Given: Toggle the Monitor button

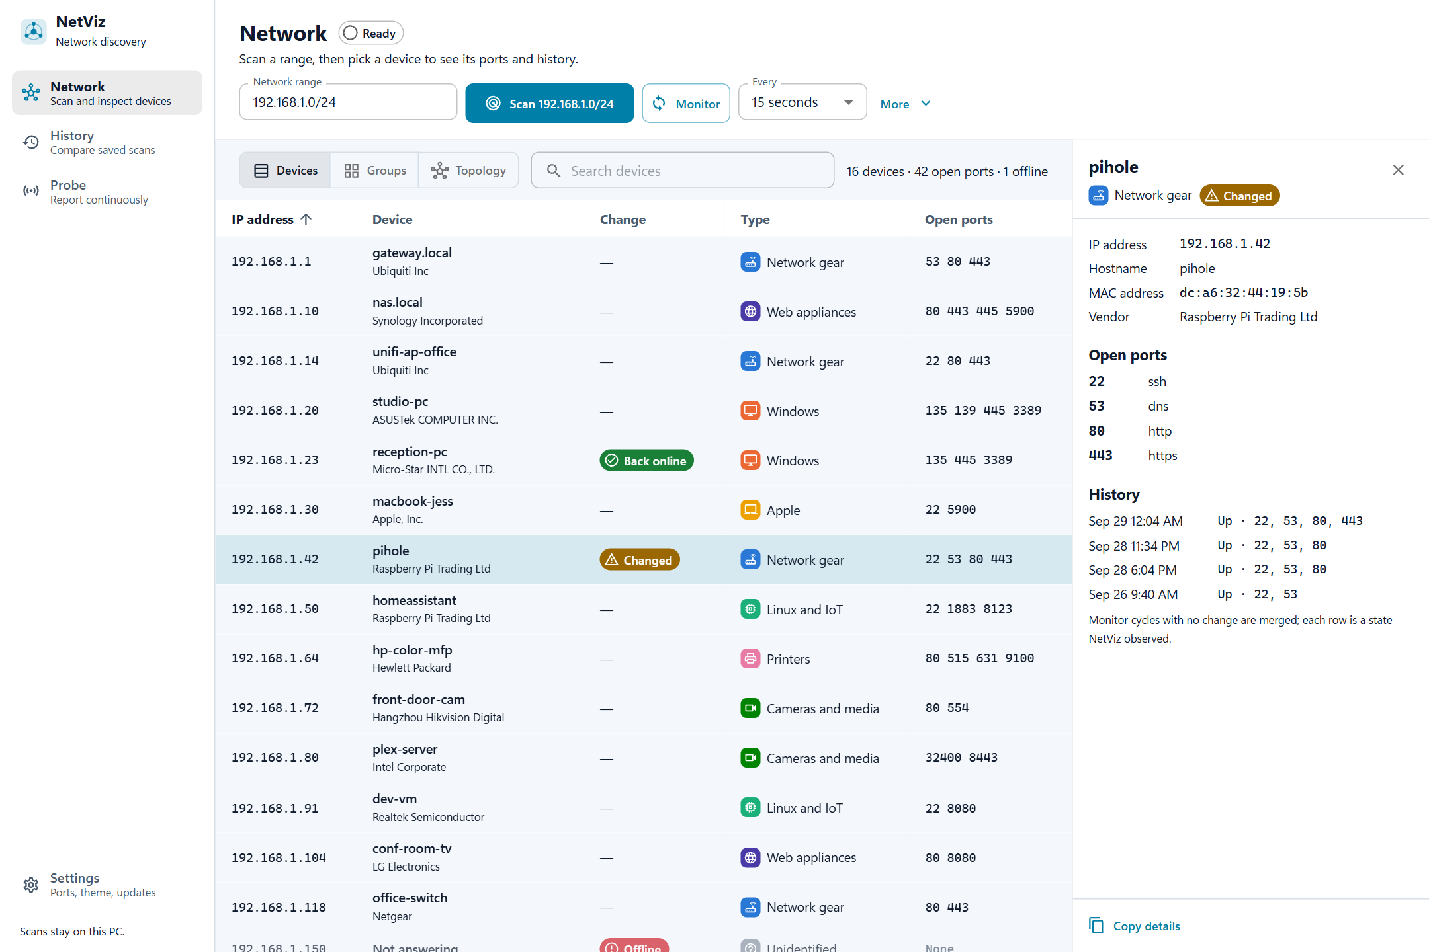Looking at the screenshot, I should click(x=686, y=103).
